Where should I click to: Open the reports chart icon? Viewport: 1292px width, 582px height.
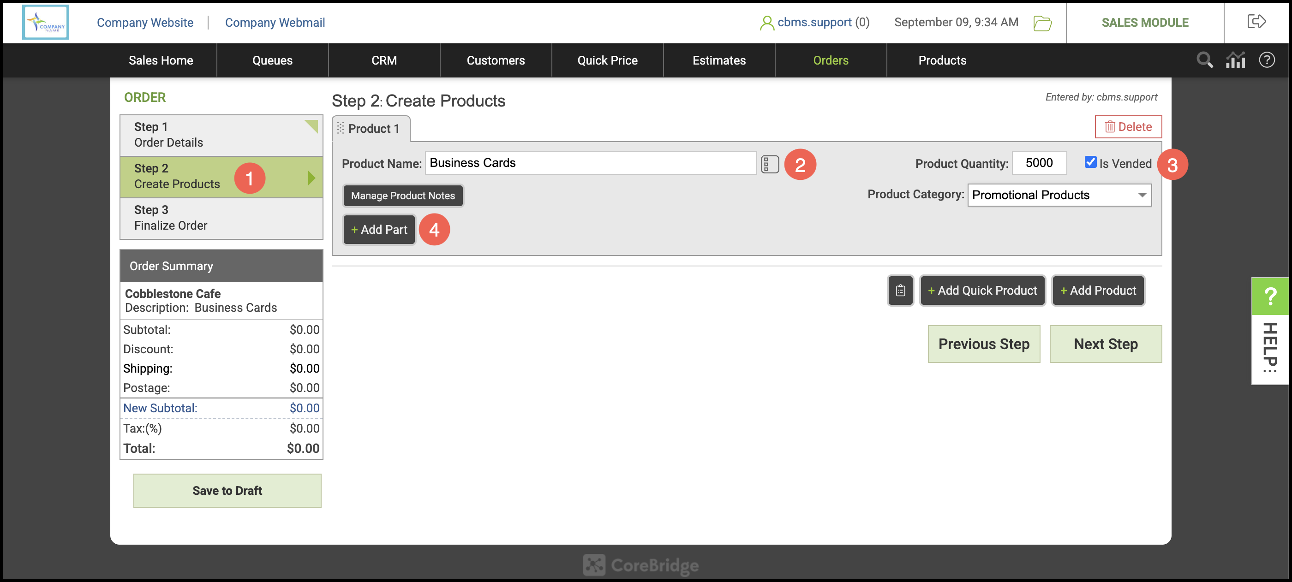(x=1235, y=60)
